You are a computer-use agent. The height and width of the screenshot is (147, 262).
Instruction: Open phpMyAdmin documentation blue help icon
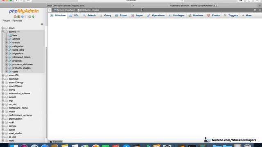click(x=23, y=17)
